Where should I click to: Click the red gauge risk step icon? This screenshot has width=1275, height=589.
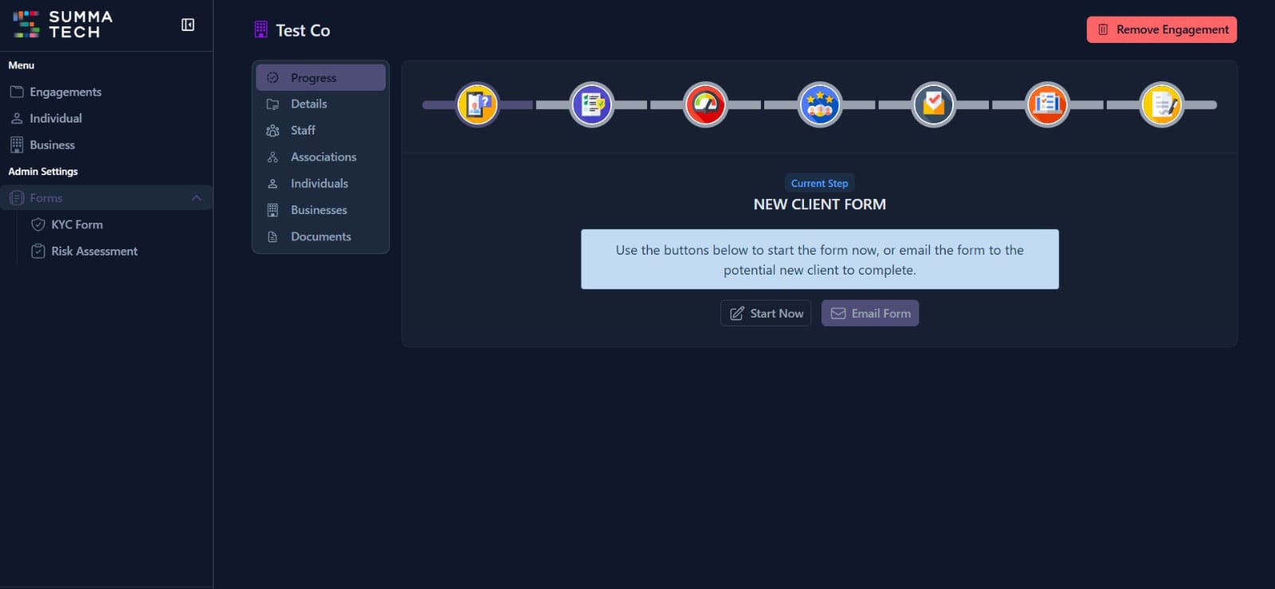coord(705,104)
